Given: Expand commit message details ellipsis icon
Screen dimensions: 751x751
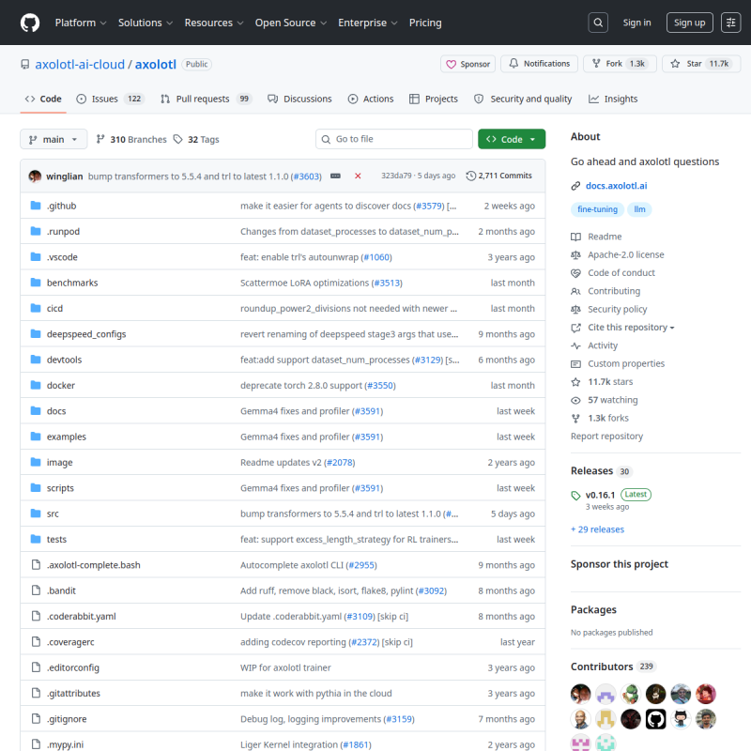Looking at the screenshot, I should tap(335, 176).
